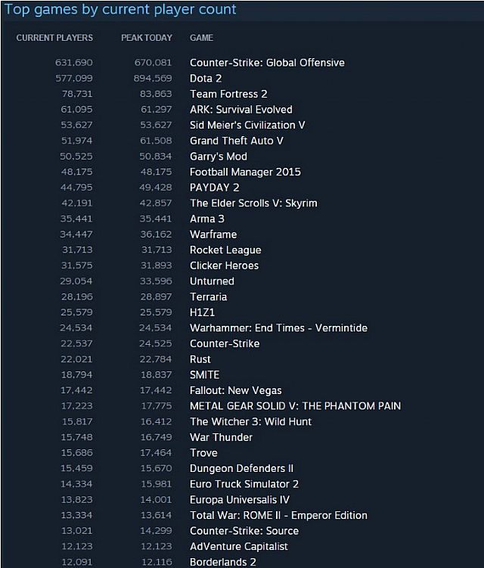Select ARK: Survival Evolved entry
Screen dimensions: 484x568
tap(240, 110)
